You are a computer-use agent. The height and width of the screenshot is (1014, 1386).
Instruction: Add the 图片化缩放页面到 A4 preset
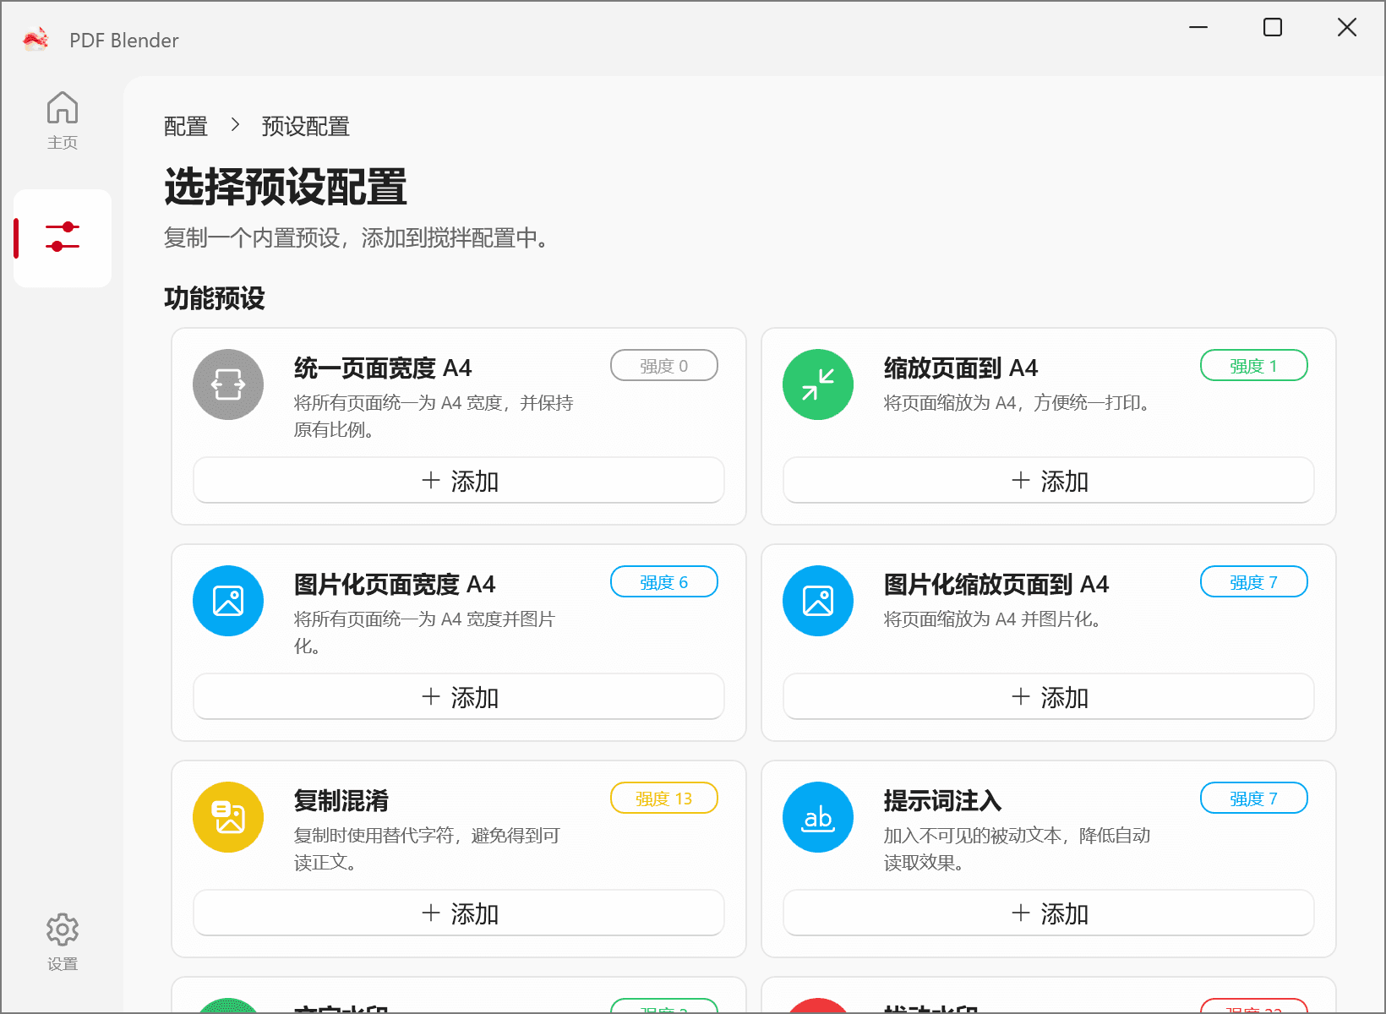pyautogui.click(x=1049, y=697)
